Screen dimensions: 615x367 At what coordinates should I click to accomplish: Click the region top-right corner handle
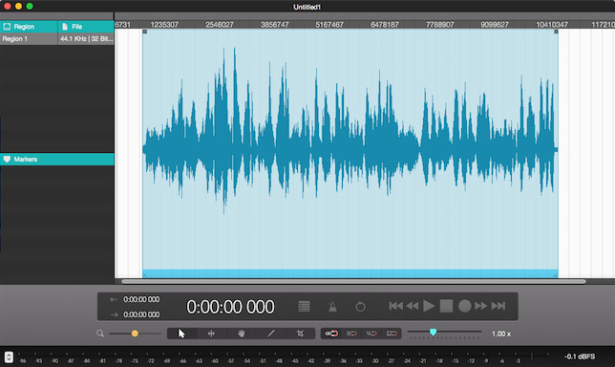(x=556, y=32)
